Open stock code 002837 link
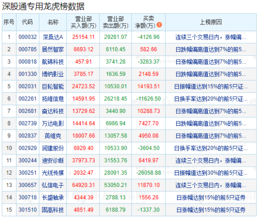 [x=28, y=136]
